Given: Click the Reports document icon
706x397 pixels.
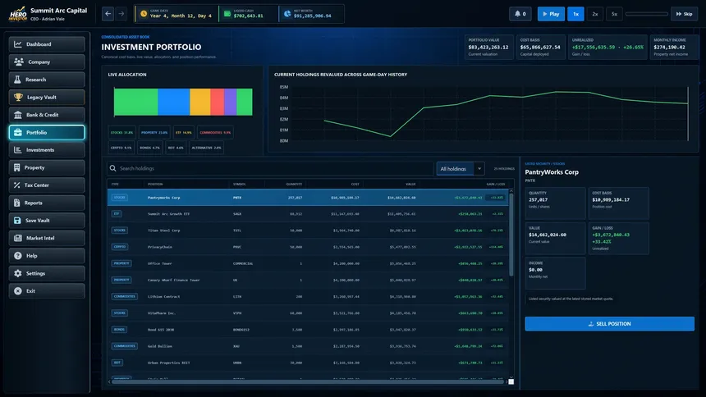Looking at the screenshot, I should click(16, 203).
